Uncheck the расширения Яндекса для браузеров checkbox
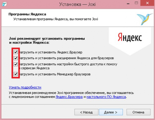 tap(16, 58)
